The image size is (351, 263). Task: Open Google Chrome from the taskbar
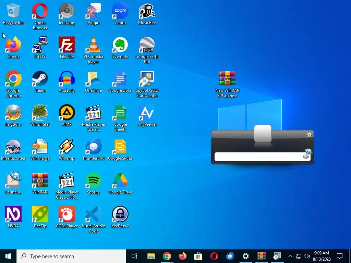point(167,256)
